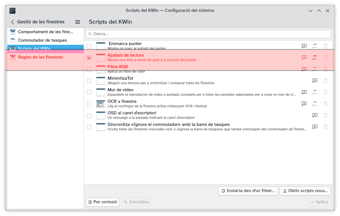Delete the Ajudant de lectura script
The image size is (340, 216).
pos(326,57)
